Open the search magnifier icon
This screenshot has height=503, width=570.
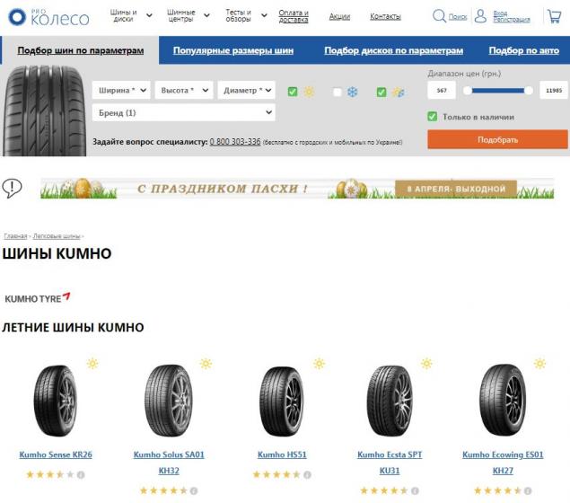point(439,16)
